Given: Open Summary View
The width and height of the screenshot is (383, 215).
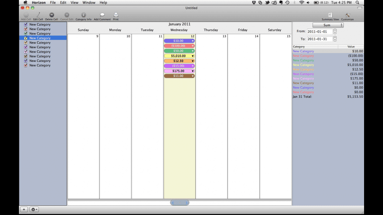Looking at the screenshot, I should [x=330, y=15].
